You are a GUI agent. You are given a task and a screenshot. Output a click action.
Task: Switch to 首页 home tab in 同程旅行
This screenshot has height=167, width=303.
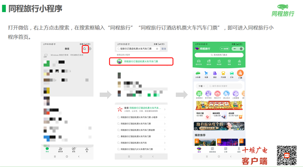point(199,150)
